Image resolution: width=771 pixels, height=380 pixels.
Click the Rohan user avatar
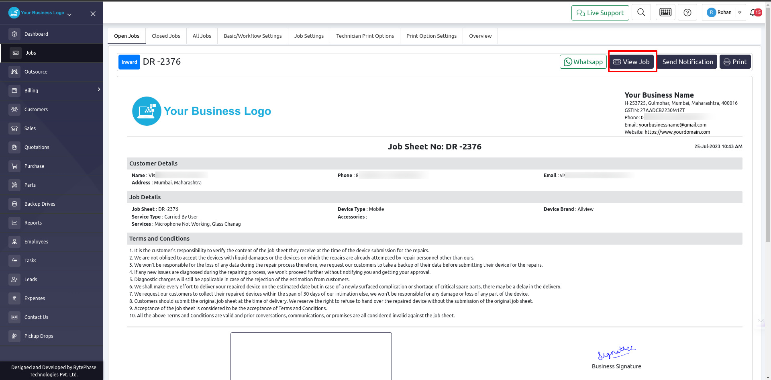pos(711,12)
